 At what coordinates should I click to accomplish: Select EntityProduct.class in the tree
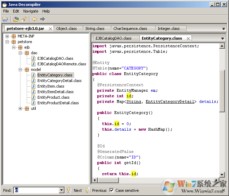pyautogui.click(x=53, y=97)
